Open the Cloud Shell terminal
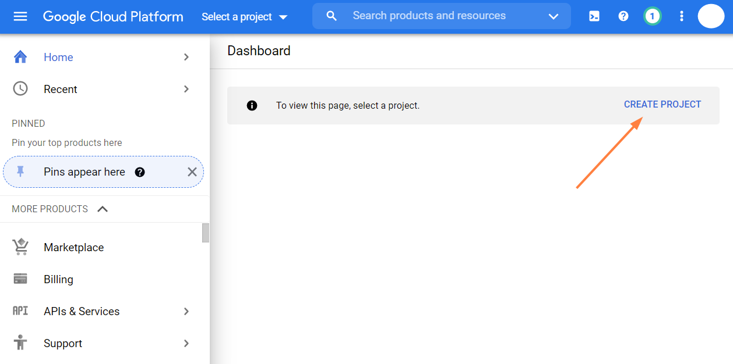This screenshot has width=733, height=364. [594, 16]
